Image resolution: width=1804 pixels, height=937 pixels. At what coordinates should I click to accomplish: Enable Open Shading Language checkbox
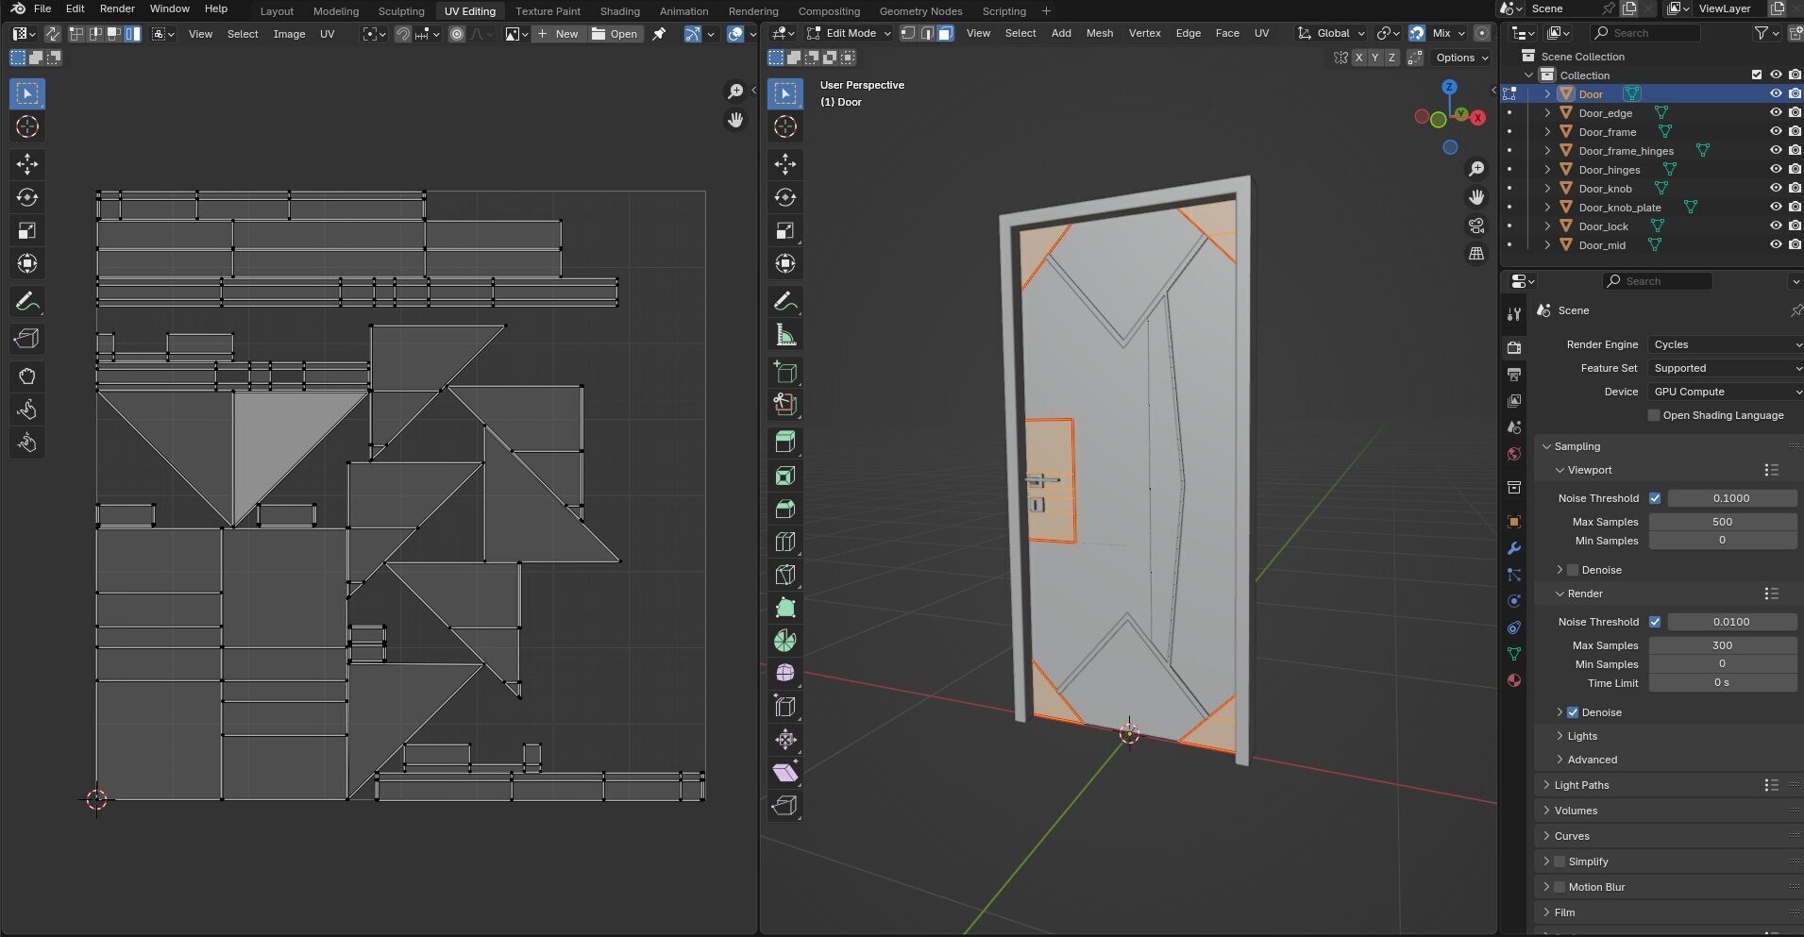coord(1654,415)
